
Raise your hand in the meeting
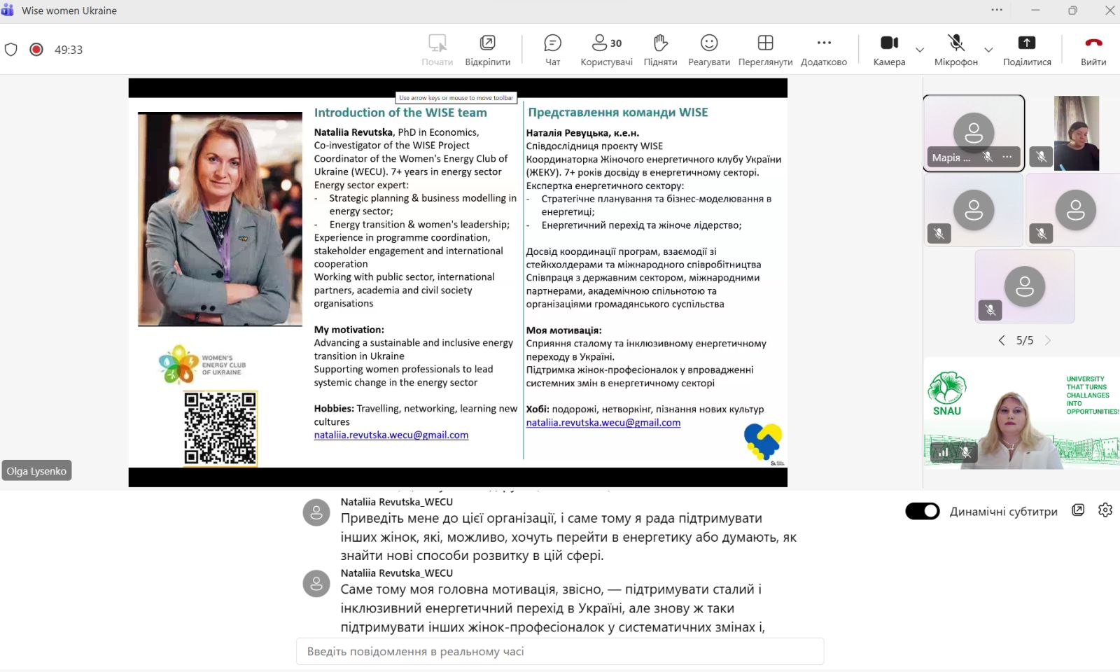click(x=660, y=50)
